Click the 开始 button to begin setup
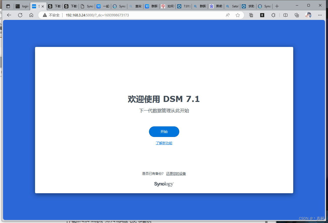This screenshot has width=328, height=223. pos(164,132)
